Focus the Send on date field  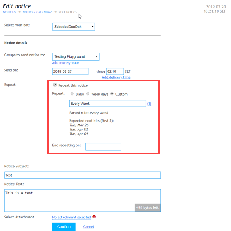[70, 72]
